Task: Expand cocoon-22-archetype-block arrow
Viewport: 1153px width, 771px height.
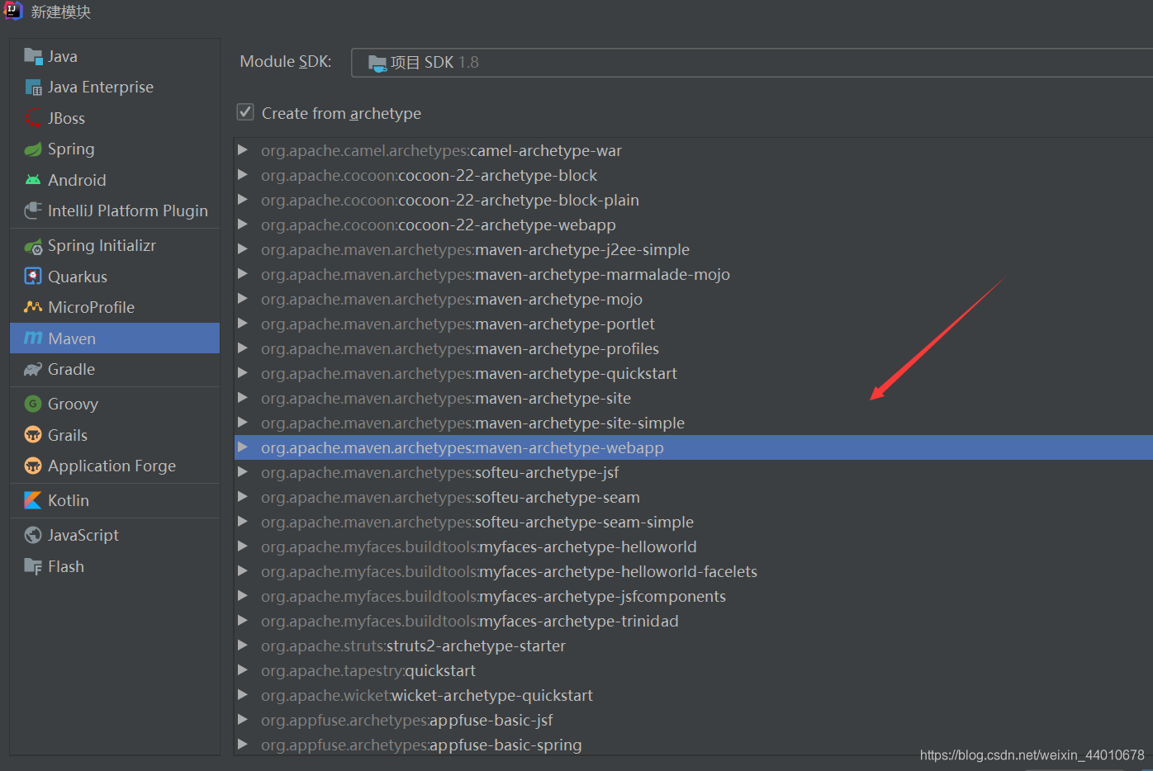Action: [x=243, y=175]
